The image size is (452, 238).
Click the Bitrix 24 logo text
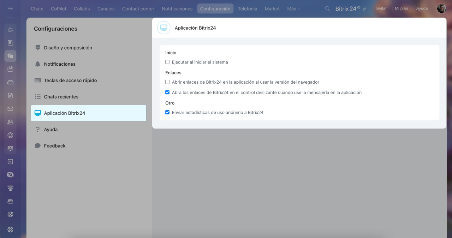(346, 8)
